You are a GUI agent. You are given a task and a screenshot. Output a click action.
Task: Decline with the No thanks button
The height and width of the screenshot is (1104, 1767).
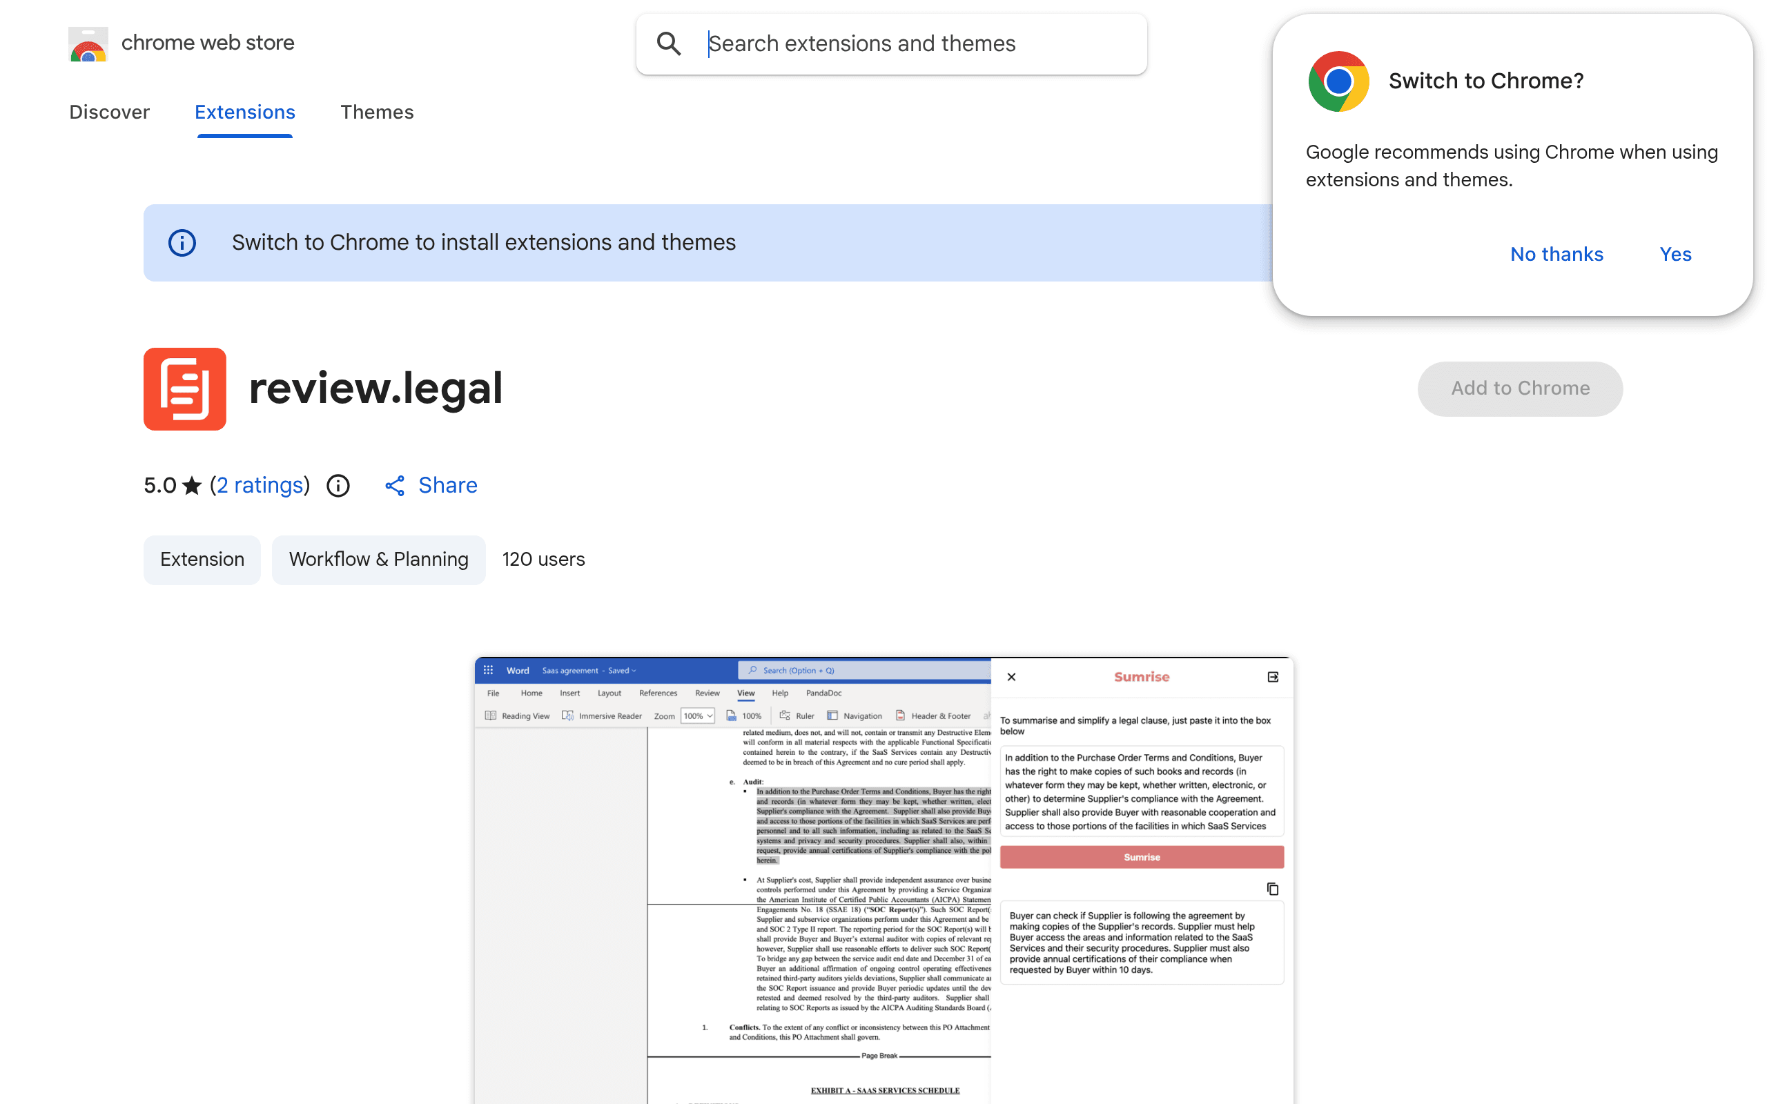pos(1556,254)
